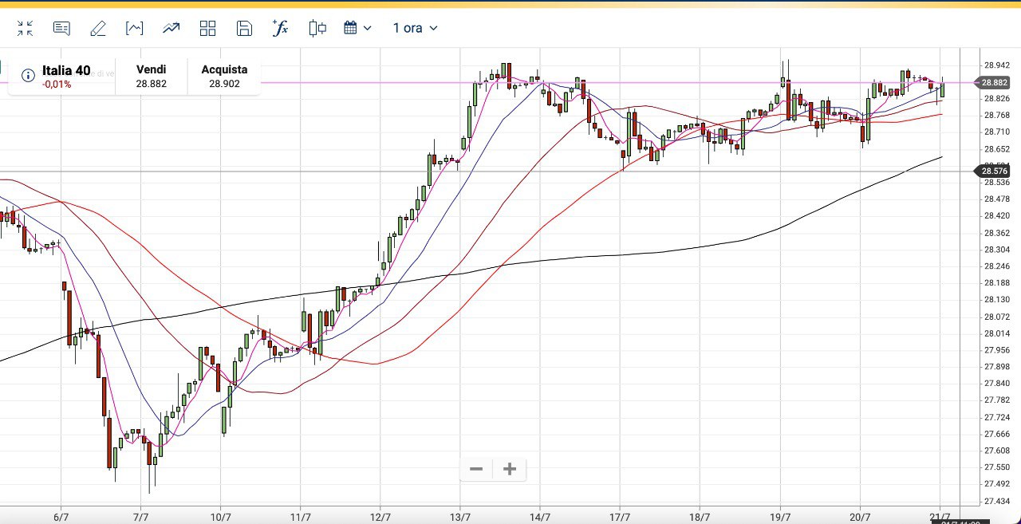Select the pencil drawing tool
The width and height of the screenshot is (1021, 524).
(98, 29)
